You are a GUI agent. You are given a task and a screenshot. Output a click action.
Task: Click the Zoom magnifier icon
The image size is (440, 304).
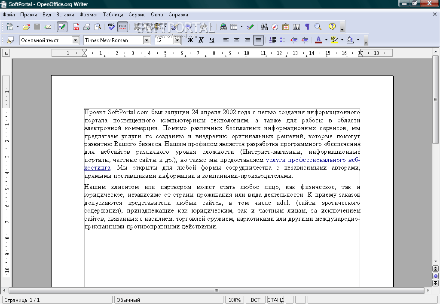click(318, 27)
